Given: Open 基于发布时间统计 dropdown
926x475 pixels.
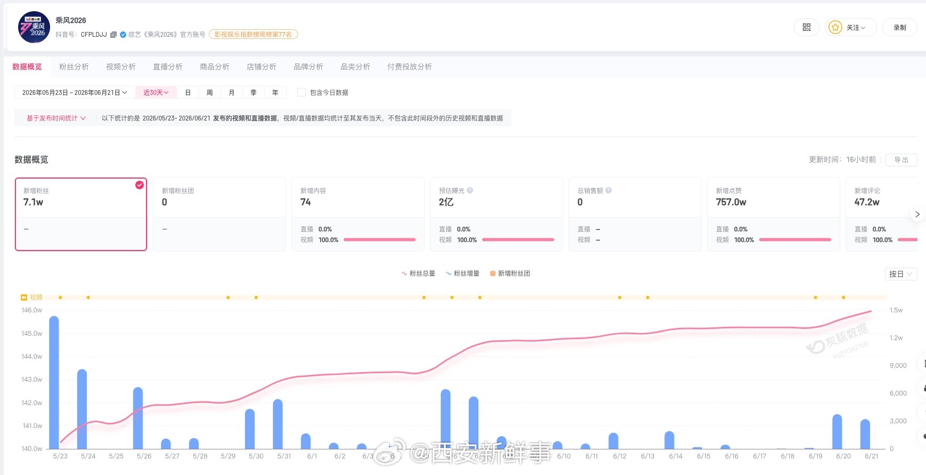Looking at the screenshot, I should click(56, 118).
